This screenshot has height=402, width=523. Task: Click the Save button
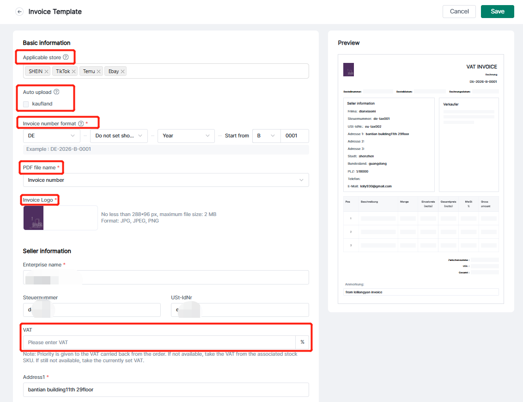click(x=497, y=12)
